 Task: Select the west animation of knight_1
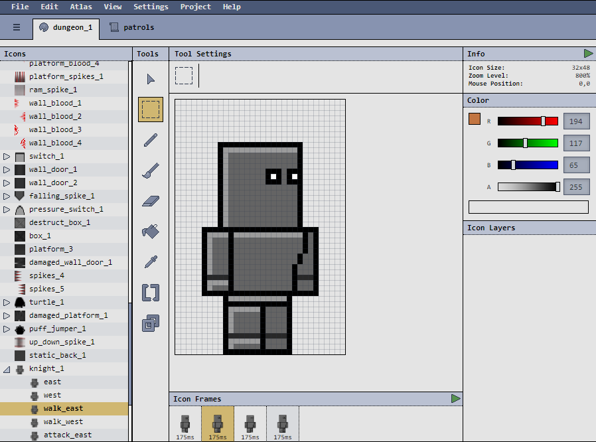click(x=64, y=396)
